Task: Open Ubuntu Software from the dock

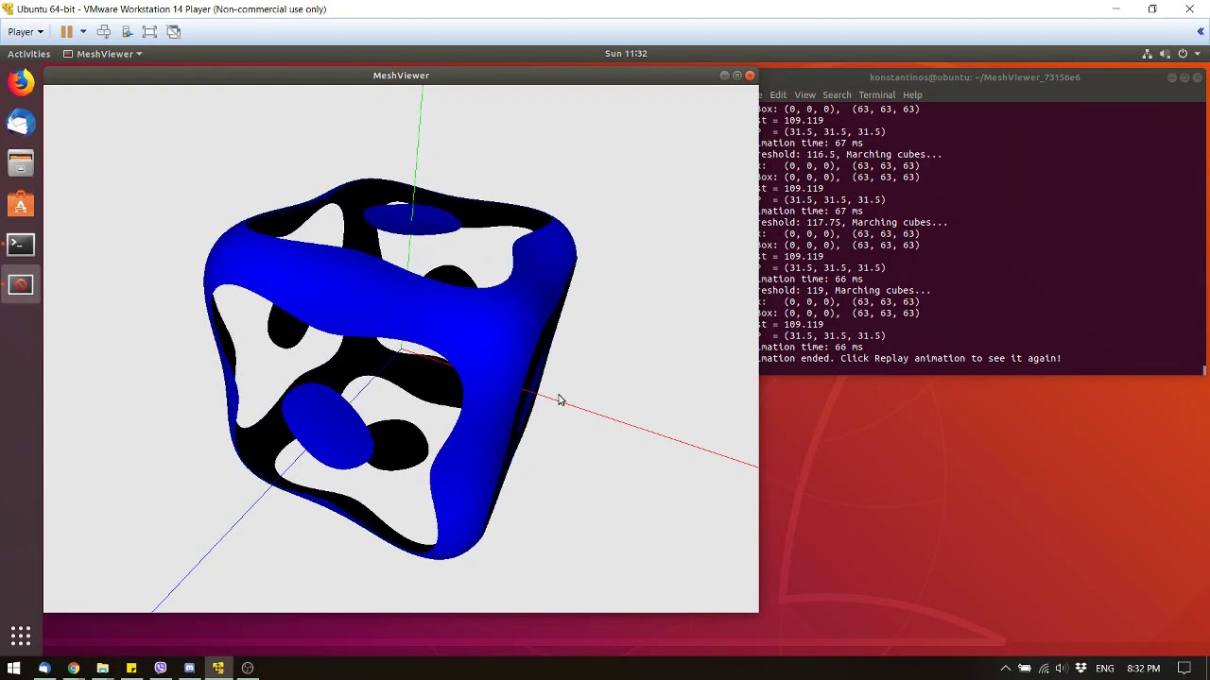Action: pyautogui.click(x=21, y=204)
